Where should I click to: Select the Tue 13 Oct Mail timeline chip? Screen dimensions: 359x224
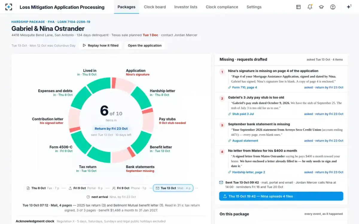pyautogui.click(x=173, y=188)
